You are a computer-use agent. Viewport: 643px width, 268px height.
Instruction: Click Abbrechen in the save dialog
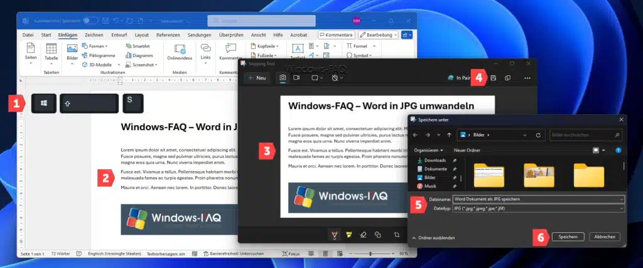(x=605, y=237)
